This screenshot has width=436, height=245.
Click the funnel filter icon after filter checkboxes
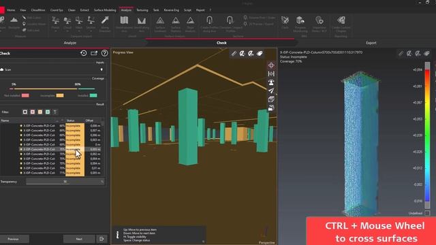(x=55, y=112)
